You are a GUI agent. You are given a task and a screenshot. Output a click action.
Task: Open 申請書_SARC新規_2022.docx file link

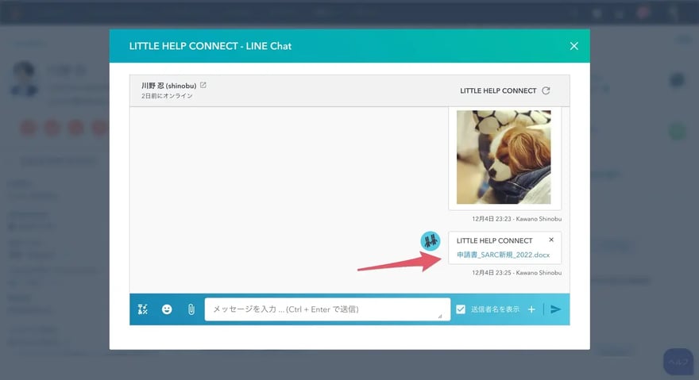pos(503,255)
